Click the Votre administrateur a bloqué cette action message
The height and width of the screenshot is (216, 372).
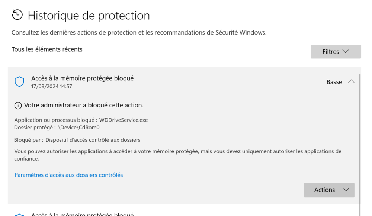pos(84,105)
